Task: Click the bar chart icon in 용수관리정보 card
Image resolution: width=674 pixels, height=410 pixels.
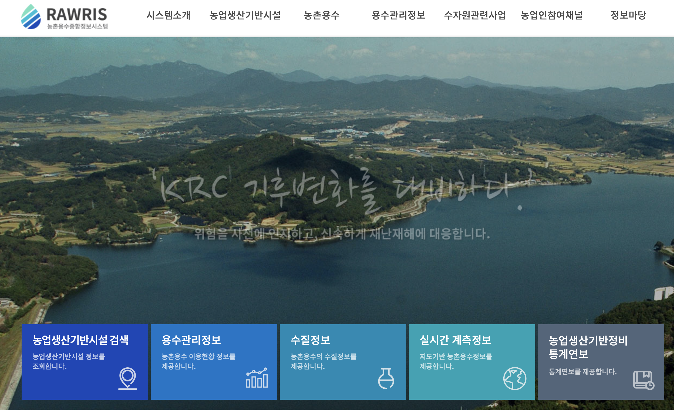Action: pyautogui.click(x=257, y=378)
